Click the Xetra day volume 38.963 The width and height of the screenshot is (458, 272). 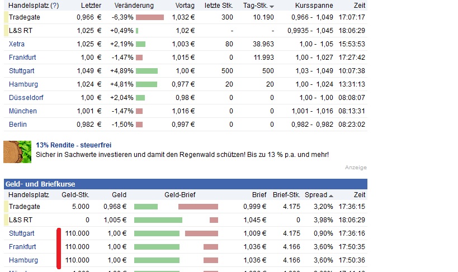click(263, 44)
